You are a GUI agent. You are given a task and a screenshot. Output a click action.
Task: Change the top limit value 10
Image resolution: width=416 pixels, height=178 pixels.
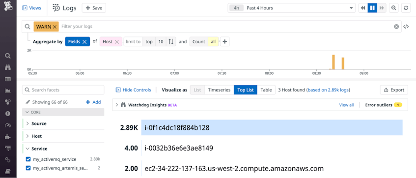(161, 42)
